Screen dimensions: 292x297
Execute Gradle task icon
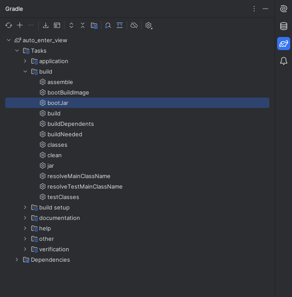[57, 25]
